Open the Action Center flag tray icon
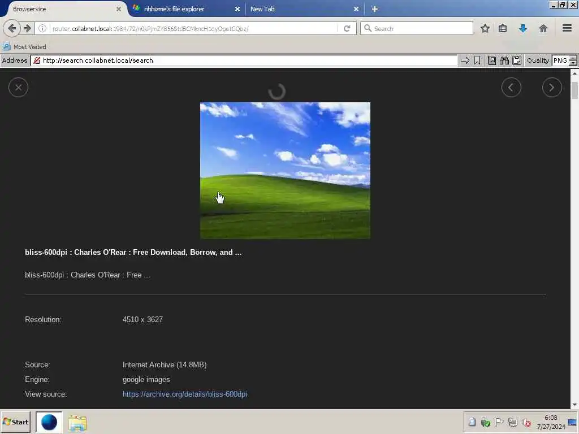 [499, 422]
